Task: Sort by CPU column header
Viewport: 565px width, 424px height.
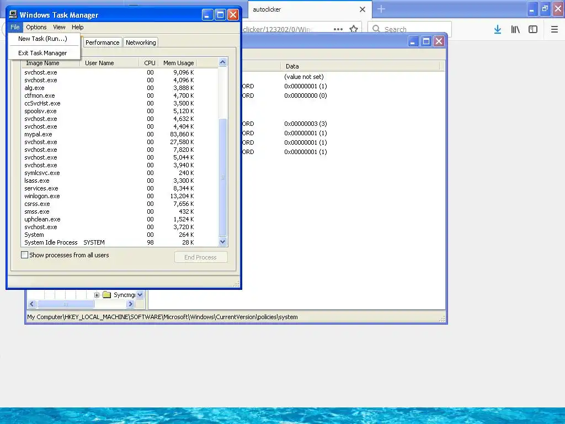Action: tap(149, 63)
